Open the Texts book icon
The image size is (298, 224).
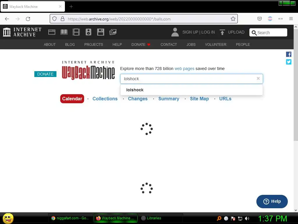click(x=64, y=32)
